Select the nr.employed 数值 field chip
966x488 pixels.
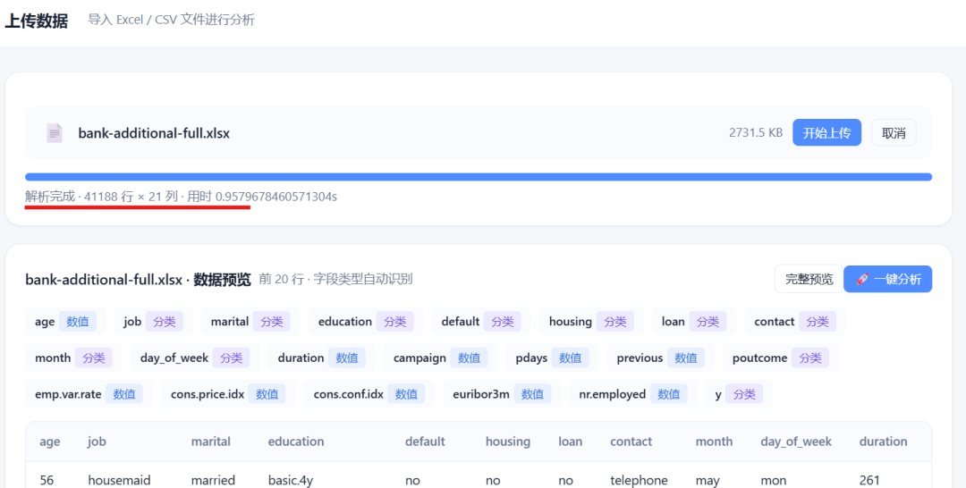click(633, 394)
